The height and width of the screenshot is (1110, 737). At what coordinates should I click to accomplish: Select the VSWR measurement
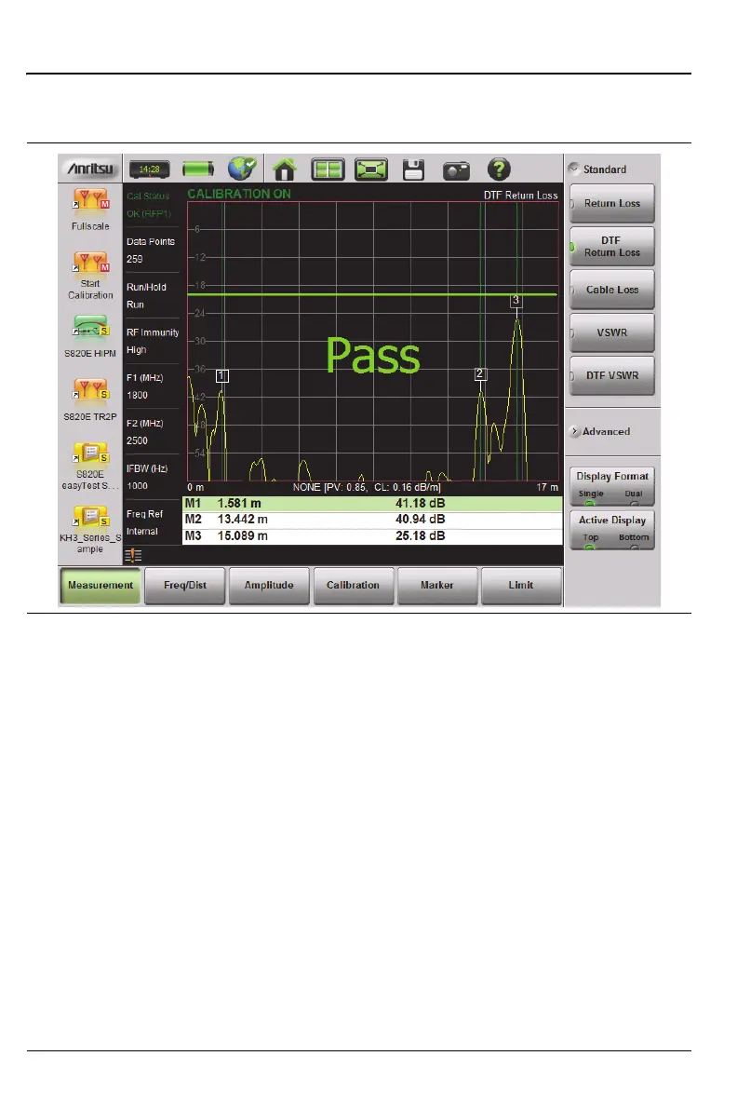(611, 332)
